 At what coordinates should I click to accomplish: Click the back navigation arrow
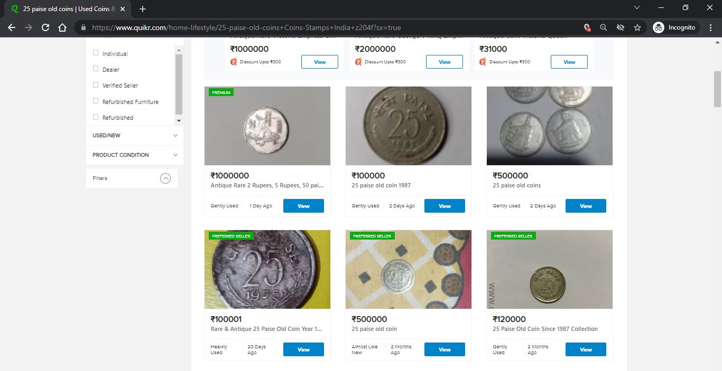(11, 27)
